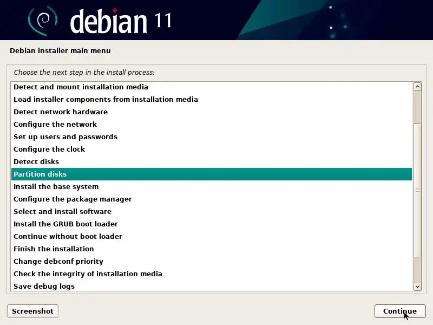Click the list scrollbar thumb

[x=417, y=190]
